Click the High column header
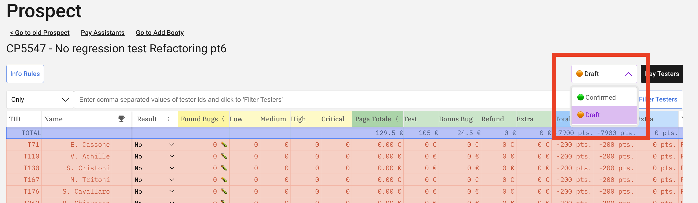This screenshot has height=203, width=698. coord(306,119)
